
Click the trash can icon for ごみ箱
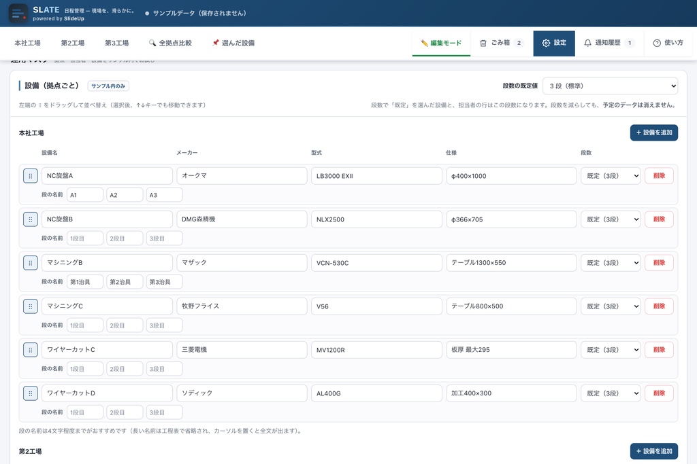click(x=483, y=43)
